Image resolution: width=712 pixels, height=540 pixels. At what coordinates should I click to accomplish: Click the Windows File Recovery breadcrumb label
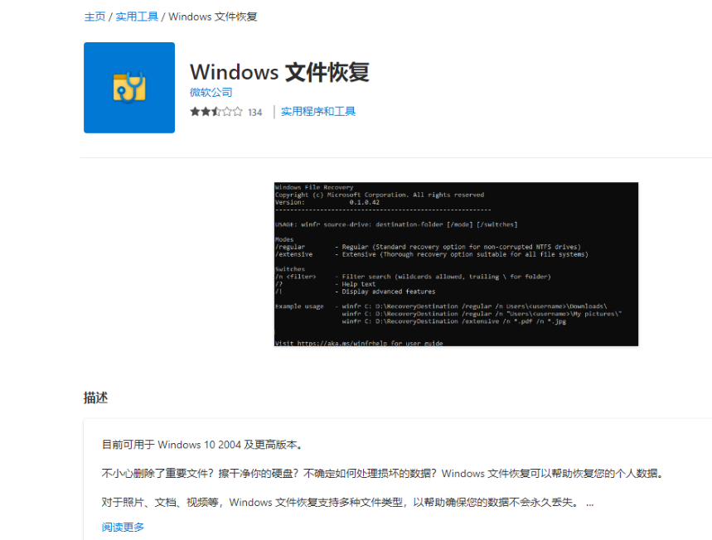(x=212, y=16)
